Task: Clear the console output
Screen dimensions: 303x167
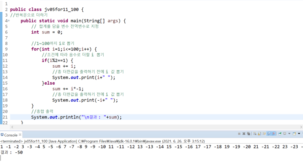Action: pyautogui.click(x=255, y=134)
